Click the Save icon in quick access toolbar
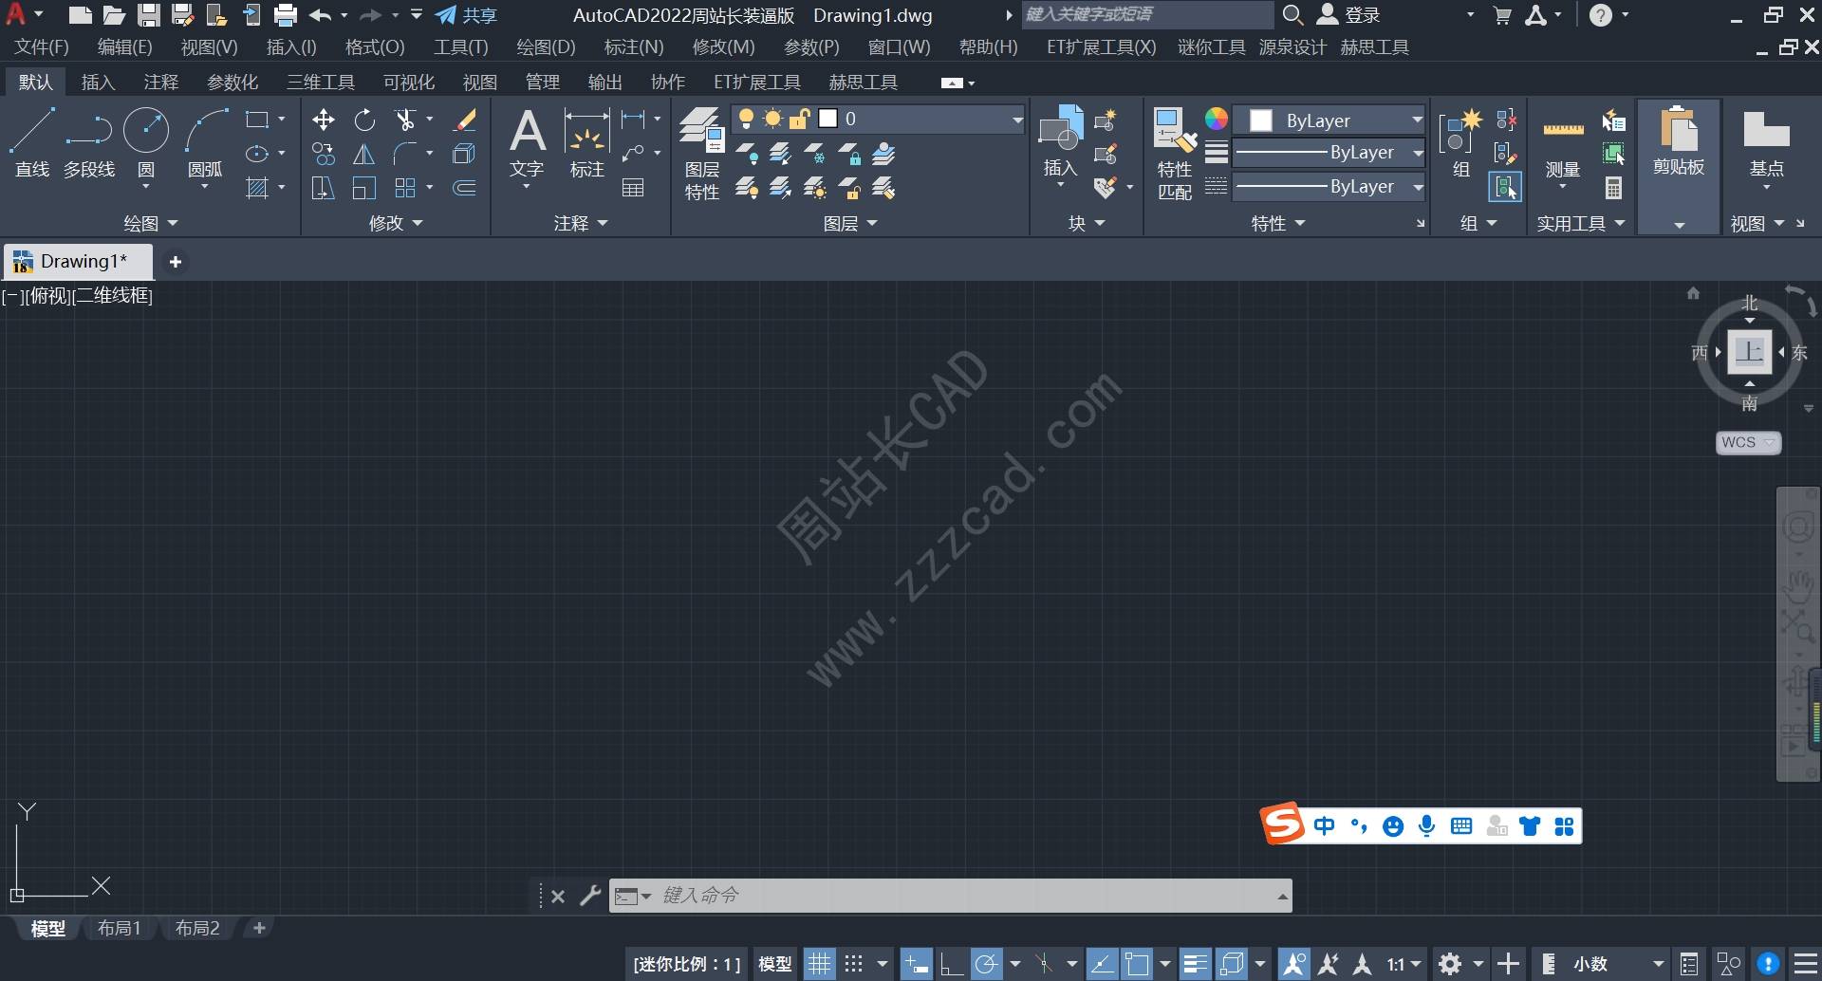1822x981 pixels. pyautogui.click(x=148, y=15)
